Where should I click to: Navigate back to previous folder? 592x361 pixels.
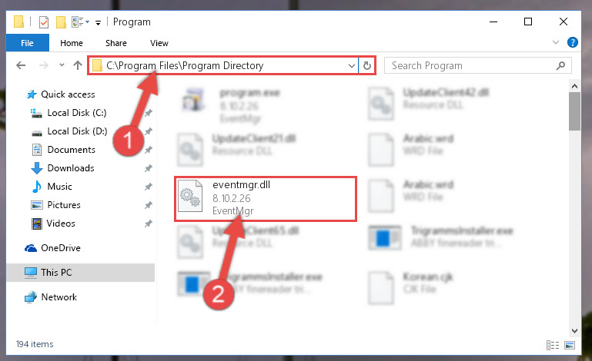click(x=21, y=65)
